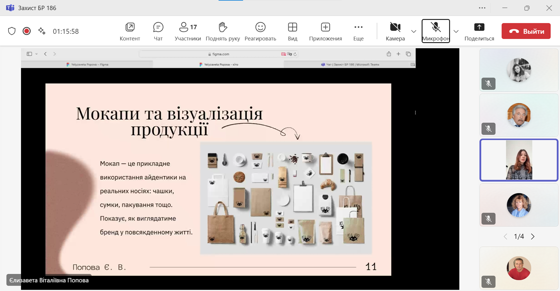Open the Реагировать reactions menu
Screen dimensions: 560x291
[260, 31]
